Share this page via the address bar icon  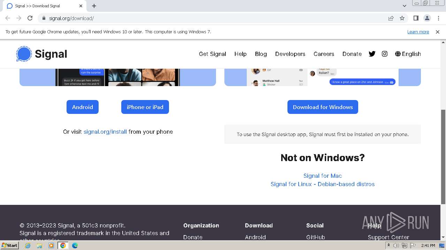[391, 18]
